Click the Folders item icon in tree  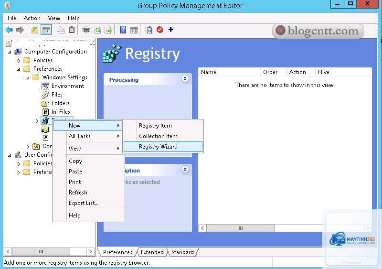tap(45, 103)
